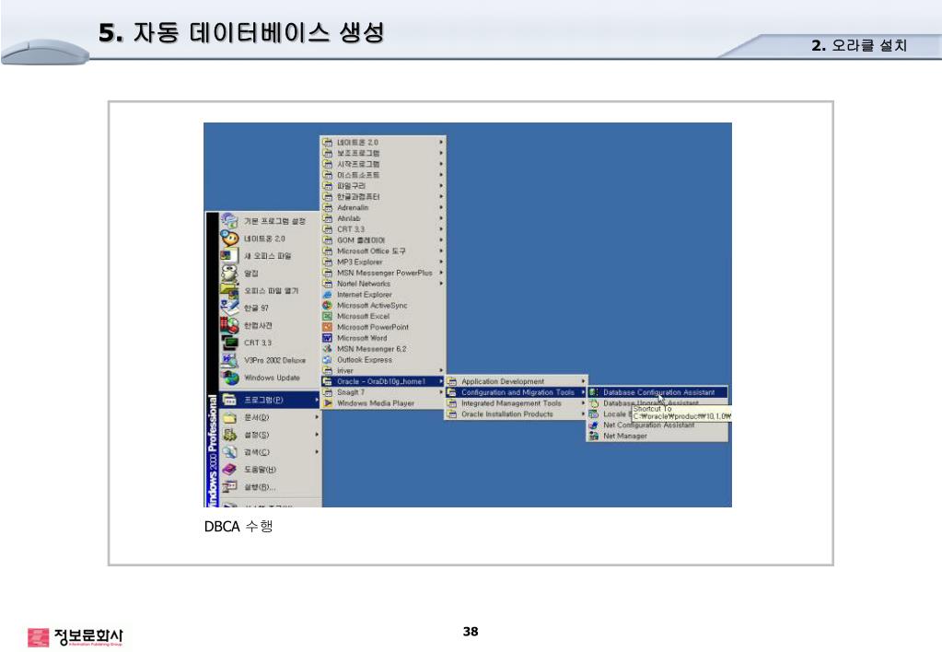Expand the Oracle - OraDb10g_home1 submenu arrow
This screenshot has height=652, width=942.
[441, 381]
